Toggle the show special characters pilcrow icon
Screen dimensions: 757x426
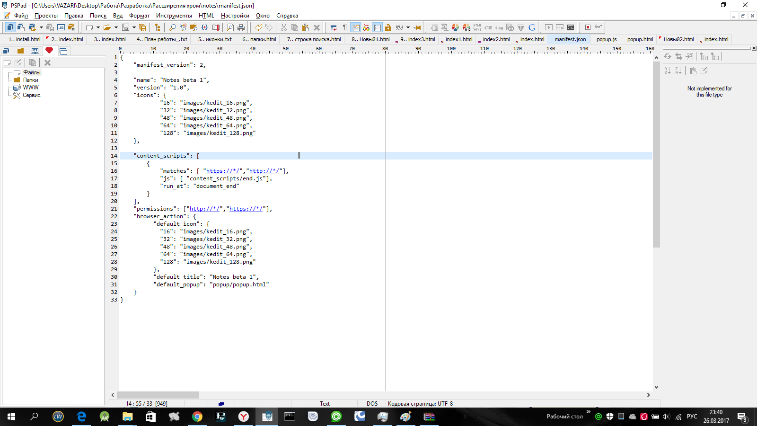344,27
